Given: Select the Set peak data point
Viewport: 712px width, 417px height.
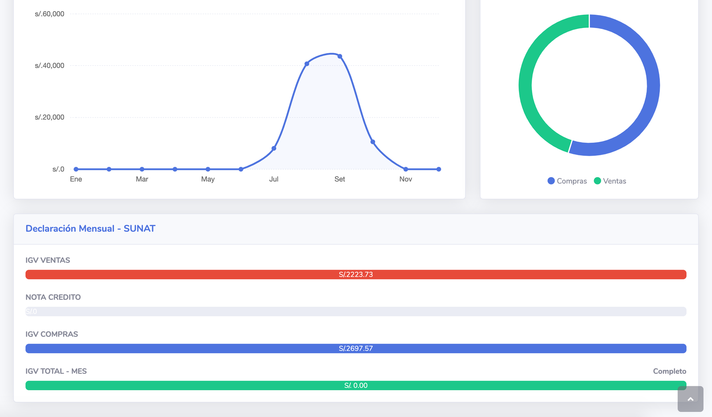Looking at the screenshot, I should pos(340,57).
